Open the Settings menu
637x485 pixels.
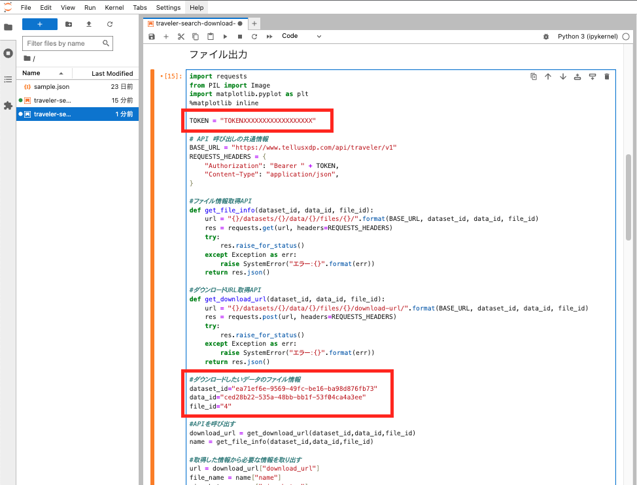pos(168,7)
